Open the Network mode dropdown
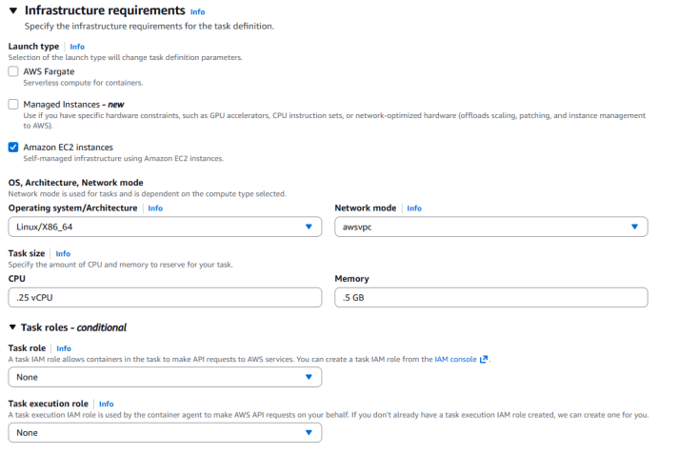The height and width of the screenshot is (454, 678). [491, 227]
